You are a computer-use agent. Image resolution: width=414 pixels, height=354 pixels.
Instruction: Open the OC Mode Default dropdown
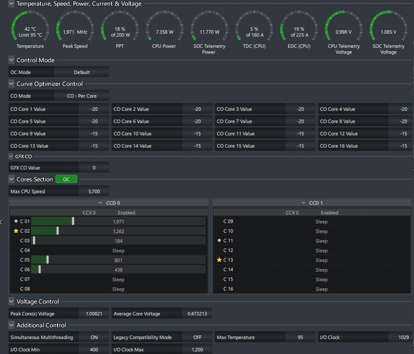click(x=82, y=72)
